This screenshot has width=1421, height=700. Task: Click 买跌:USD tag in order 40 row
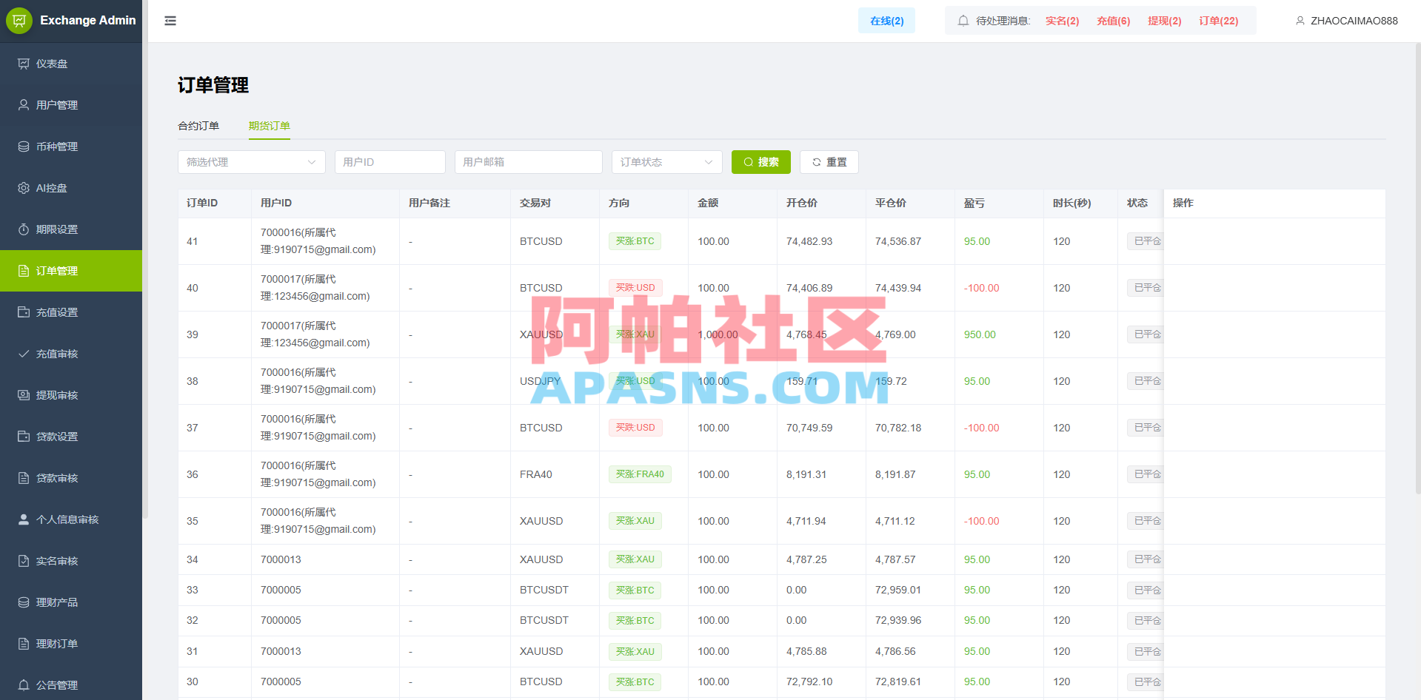pos(635,288)
